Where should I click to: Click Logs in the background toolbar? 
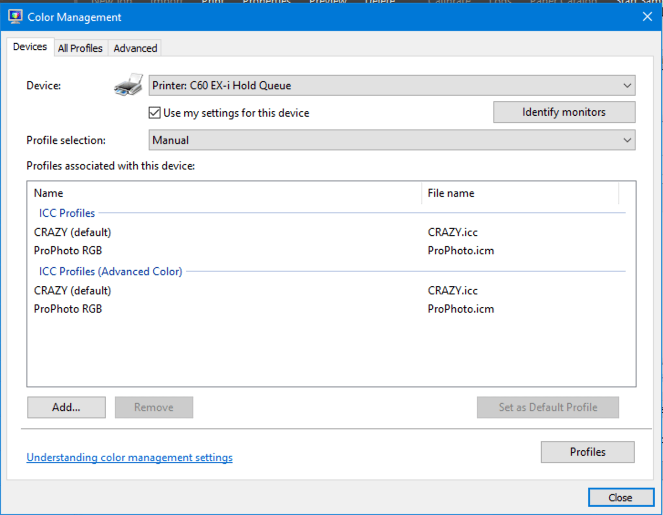[499, 2]
